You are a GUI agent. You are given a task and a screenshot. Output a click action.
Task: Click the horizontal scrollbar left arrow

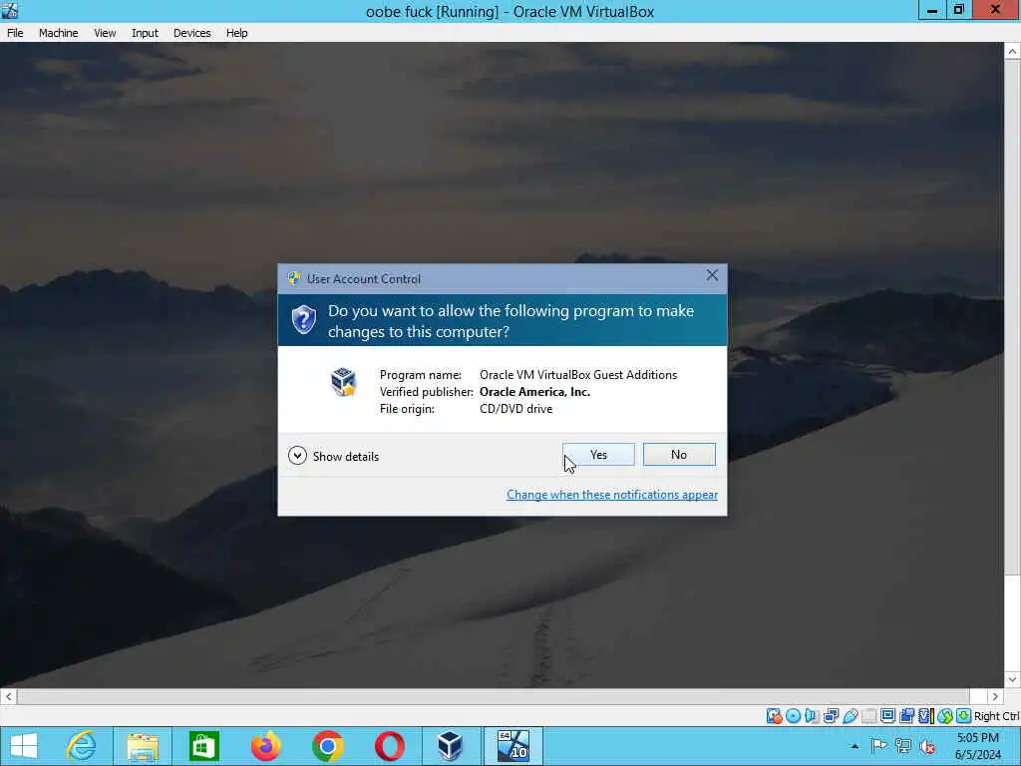(8, 696)
